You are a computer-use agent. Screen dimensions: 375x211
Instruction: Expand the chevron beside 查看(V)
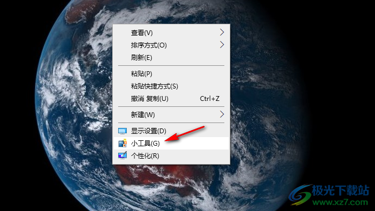point(222,32)
